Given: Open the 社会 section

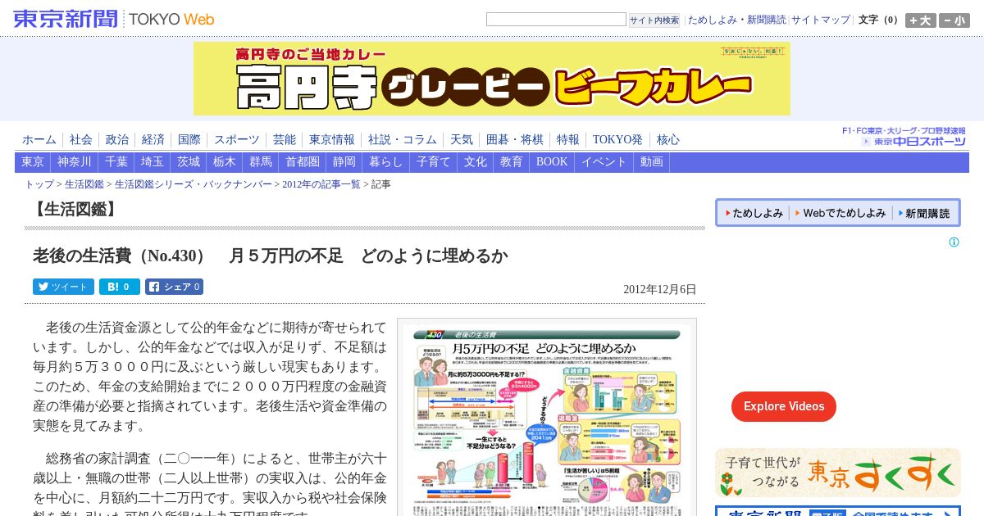Looking at the screenshot, I should pos(81,140).
